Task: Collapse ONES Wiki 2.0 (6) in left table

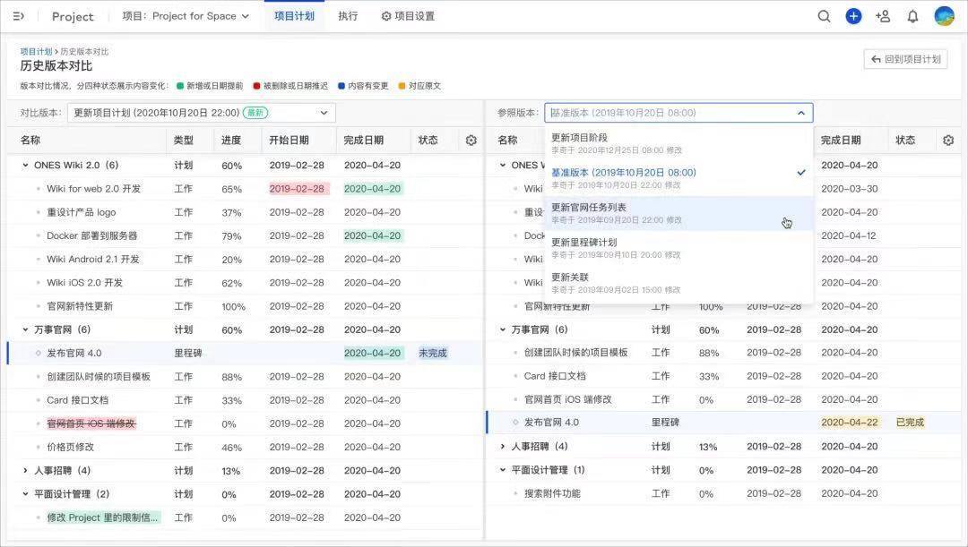Action: (x=25, y=166)
